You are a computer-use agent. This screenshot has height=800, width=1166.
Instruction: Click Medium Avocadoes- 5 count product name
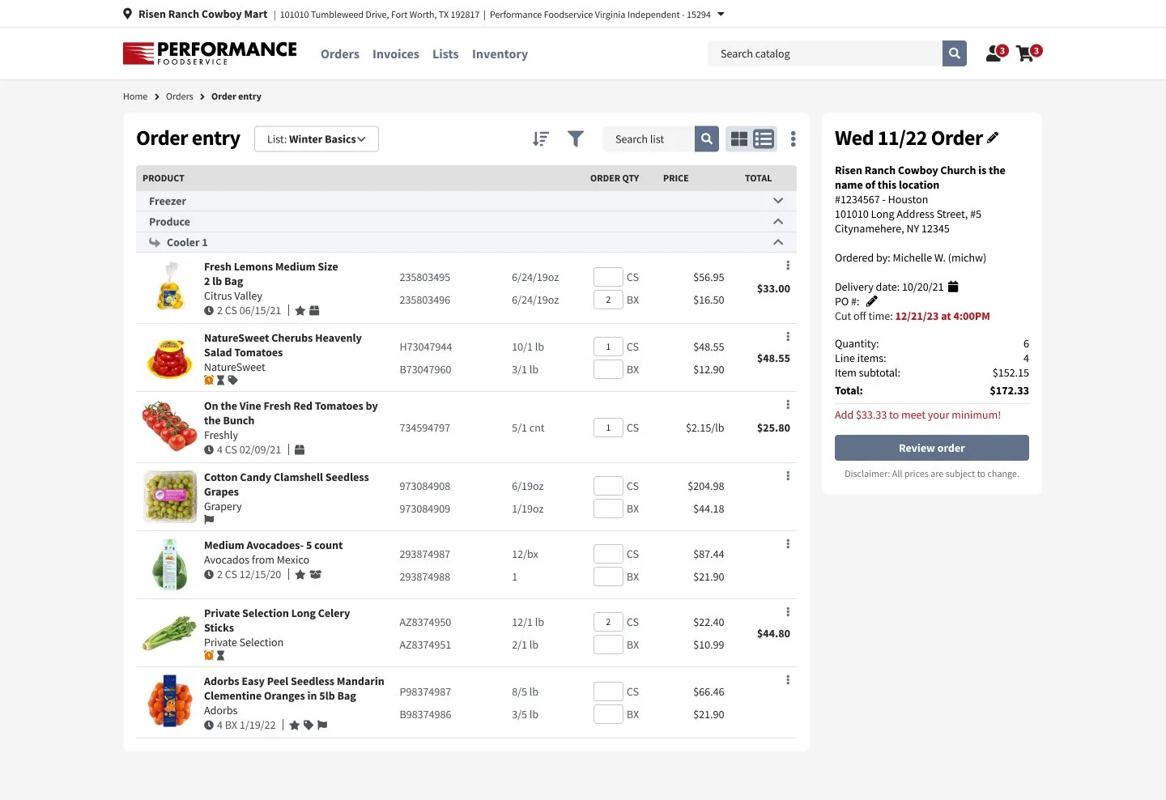[273, 546]
